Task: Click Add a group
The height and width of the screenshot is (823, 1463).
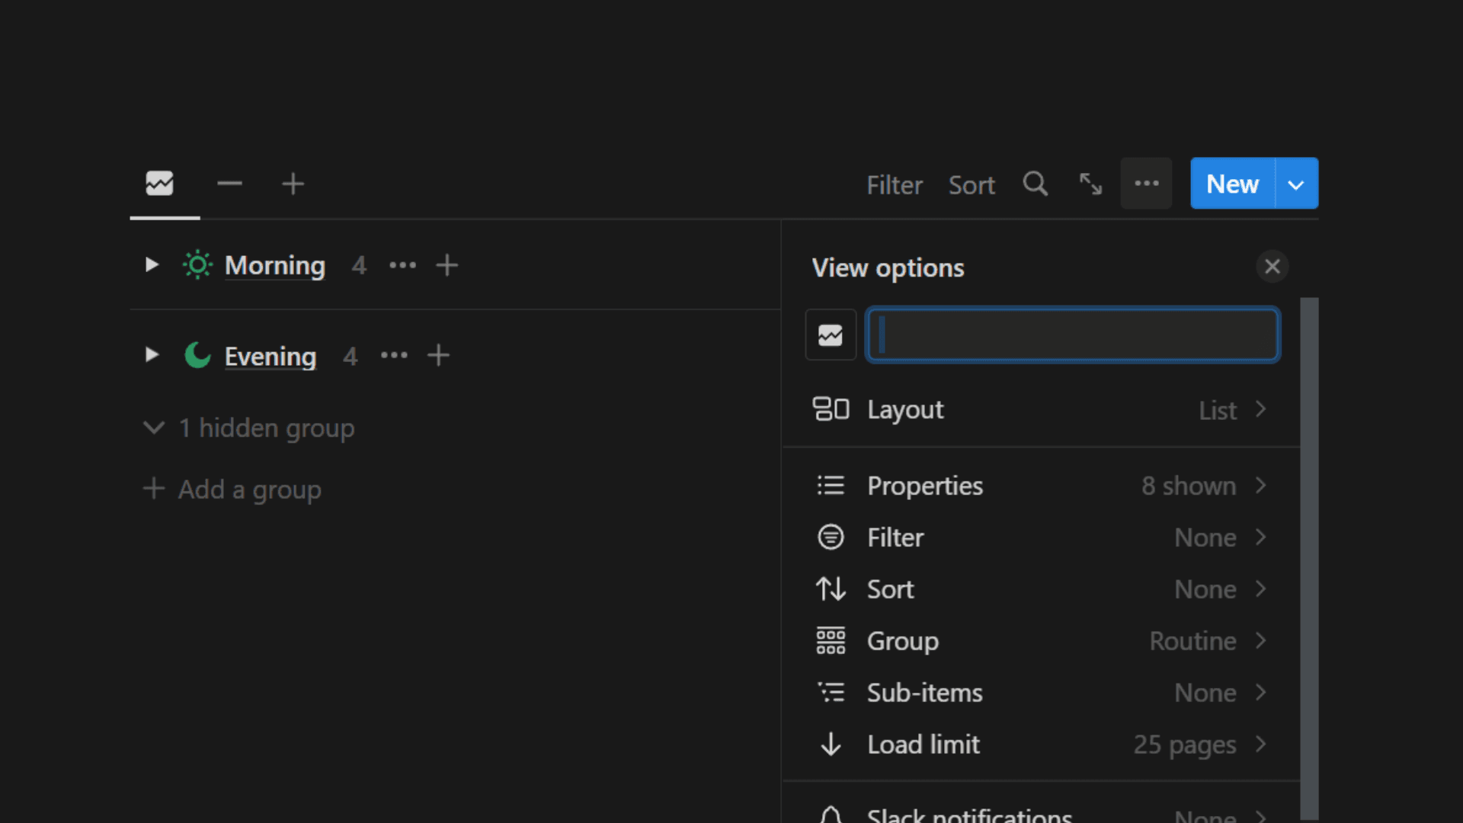Action: point(232,489)
